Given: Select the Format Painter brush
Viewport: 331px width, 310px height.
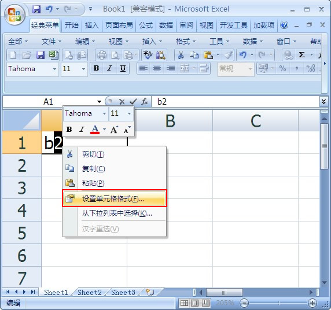Looking at the screenshot, I should tap(229, 55).
